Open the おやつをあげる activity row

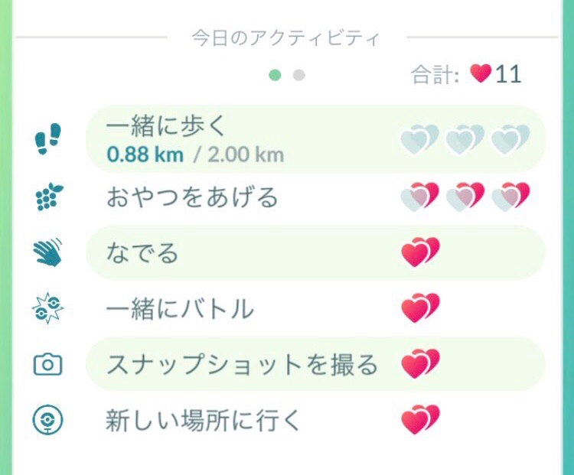click(315, 197)
